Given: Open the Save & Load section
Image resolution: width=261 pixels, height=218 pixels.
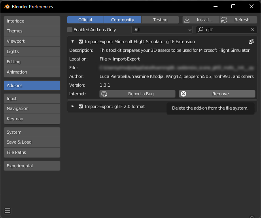Looking at the screenshot, I should click(32, 142).
